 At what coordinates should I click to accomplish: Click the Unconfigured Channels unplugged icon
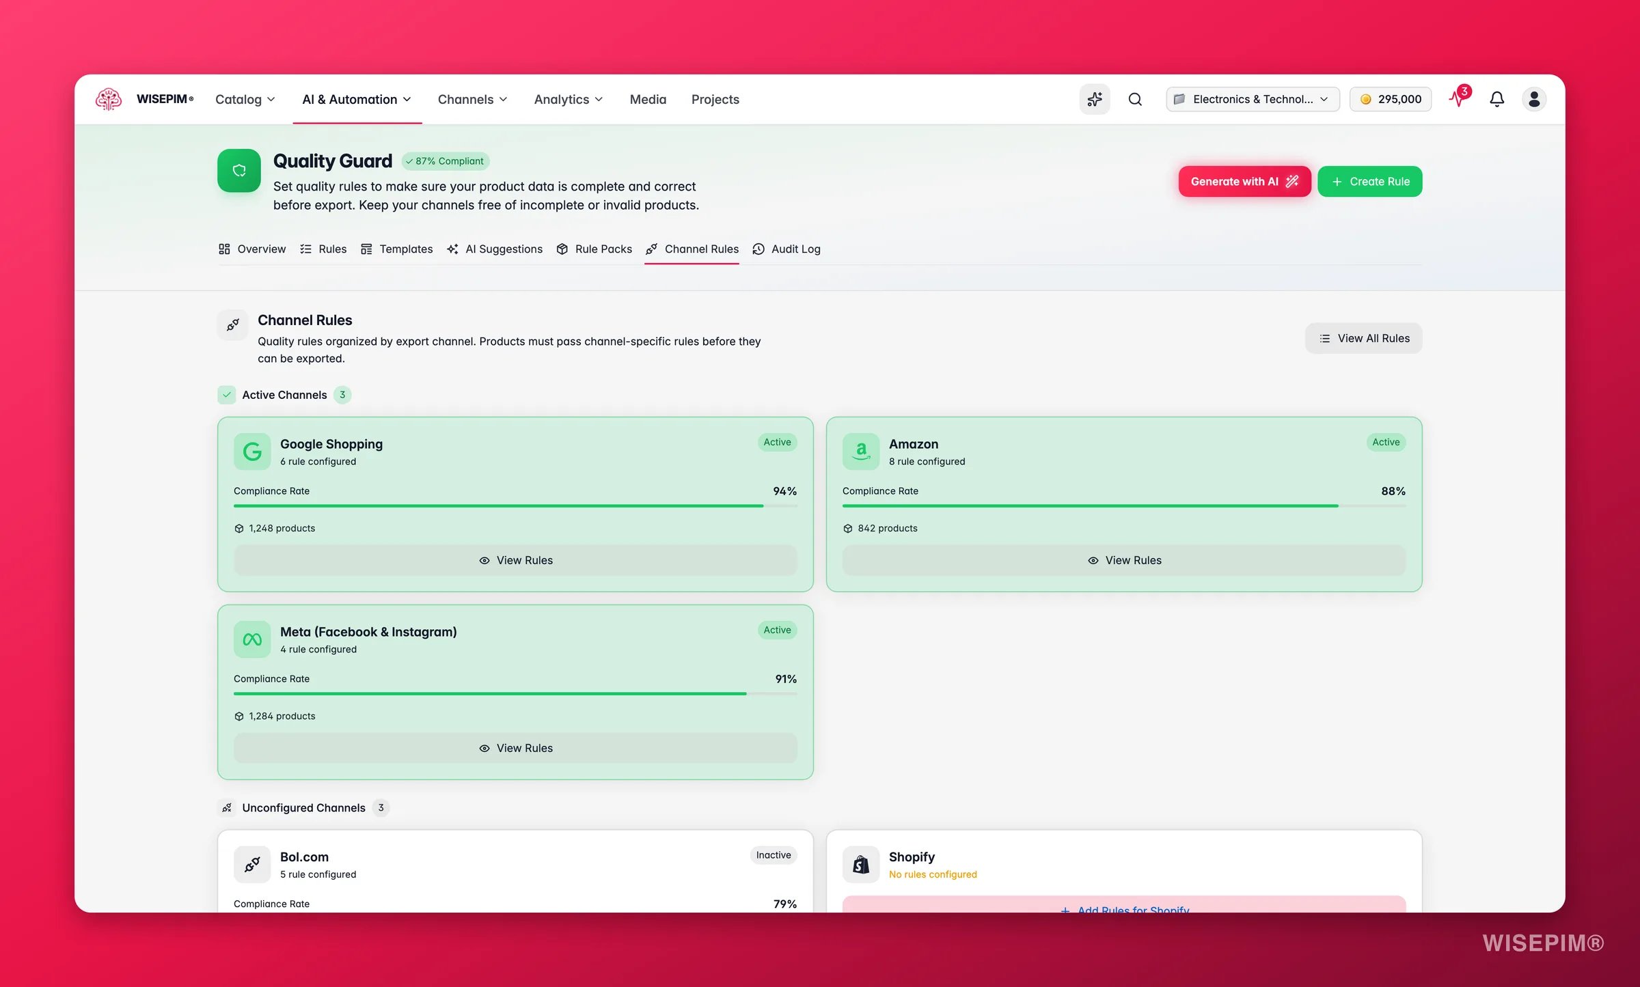pyautogui.click(x=227, y=808)
